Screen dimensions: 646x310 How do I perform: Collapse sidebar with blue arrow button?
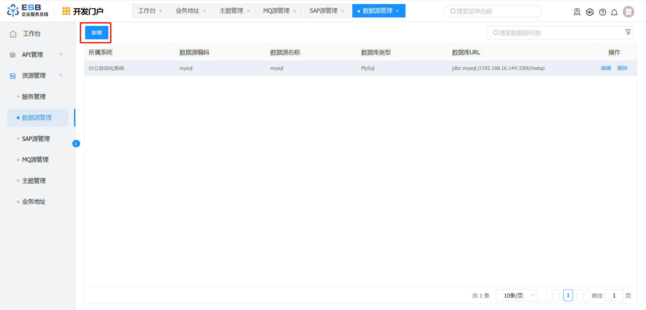76,144
